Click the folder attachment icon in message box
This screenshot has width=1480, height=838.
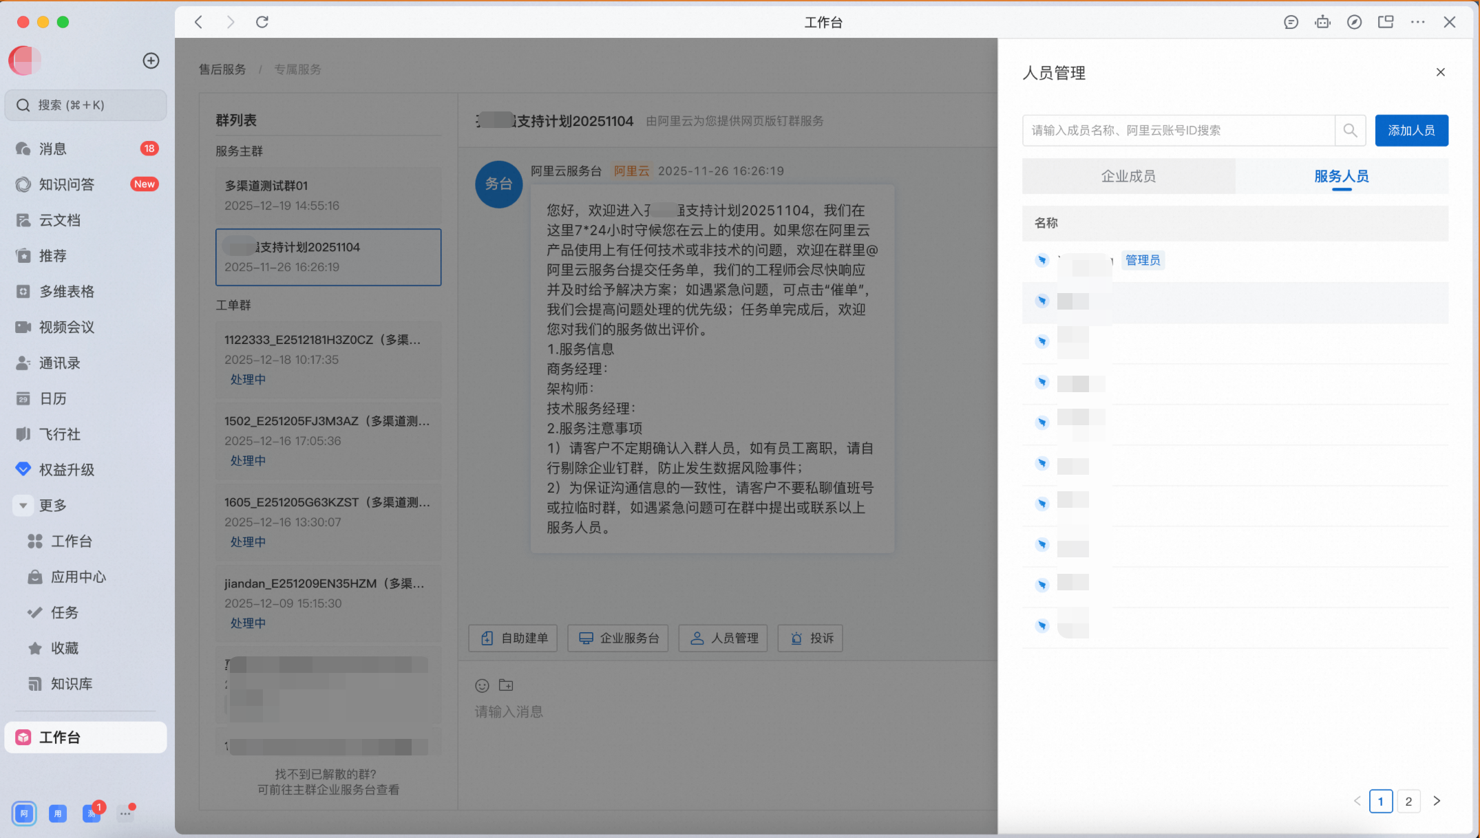point(506,685)
